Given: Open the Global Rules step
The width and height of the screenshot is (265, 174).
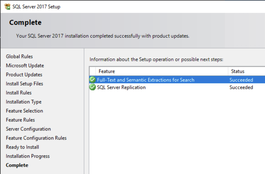Looking at the screenshot, I should point(19,56).
